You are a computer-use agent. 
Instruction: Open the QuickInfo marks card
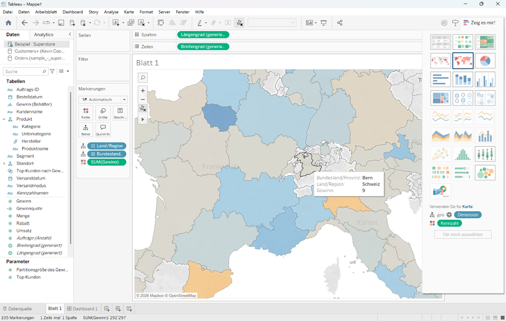click(x=103, y=130)
